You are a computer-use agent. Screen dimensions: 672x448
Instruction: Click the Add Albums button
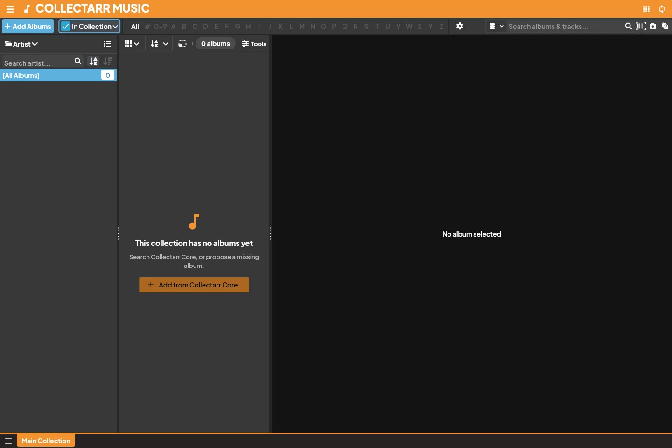(x=28, y=27)
